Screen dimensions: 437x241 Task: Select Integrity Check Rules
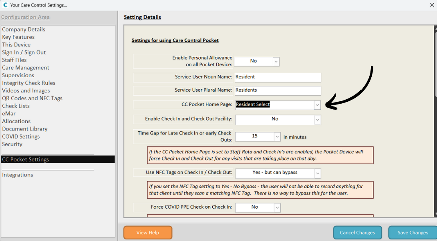[x=29, y=83]
